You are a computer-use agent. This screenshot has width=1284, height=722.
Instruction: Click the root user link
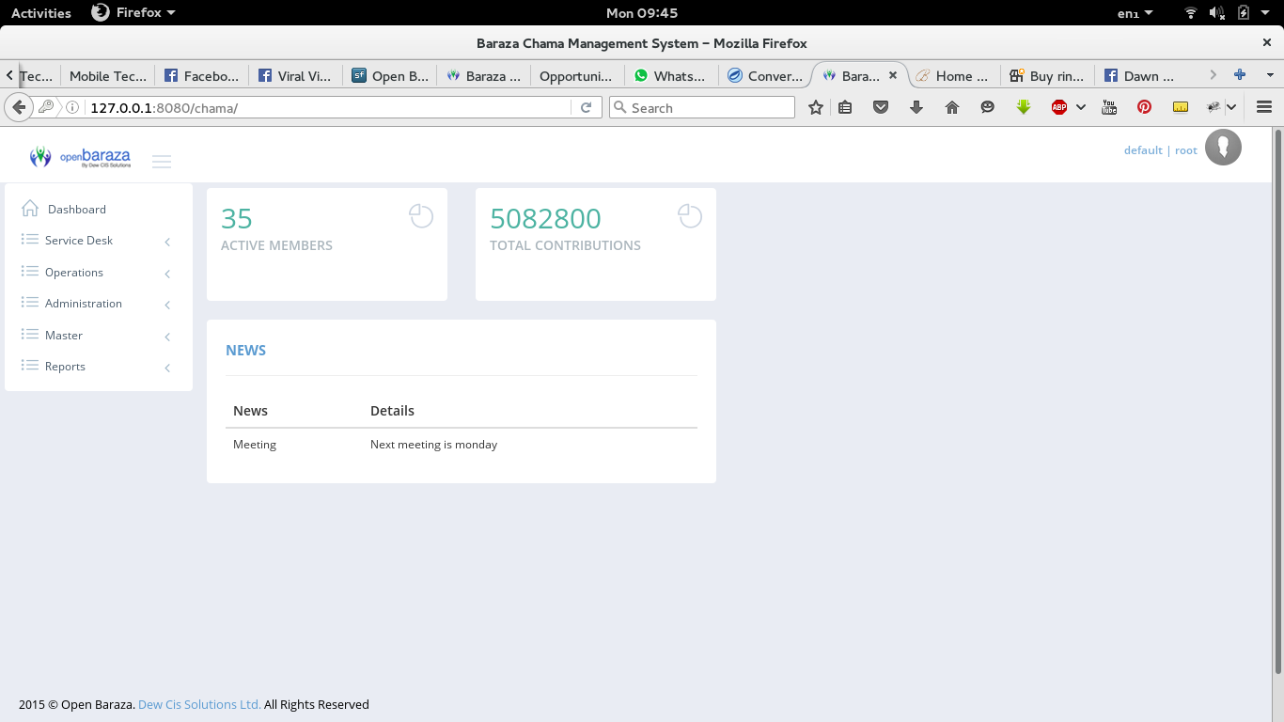click(1185, 149)
